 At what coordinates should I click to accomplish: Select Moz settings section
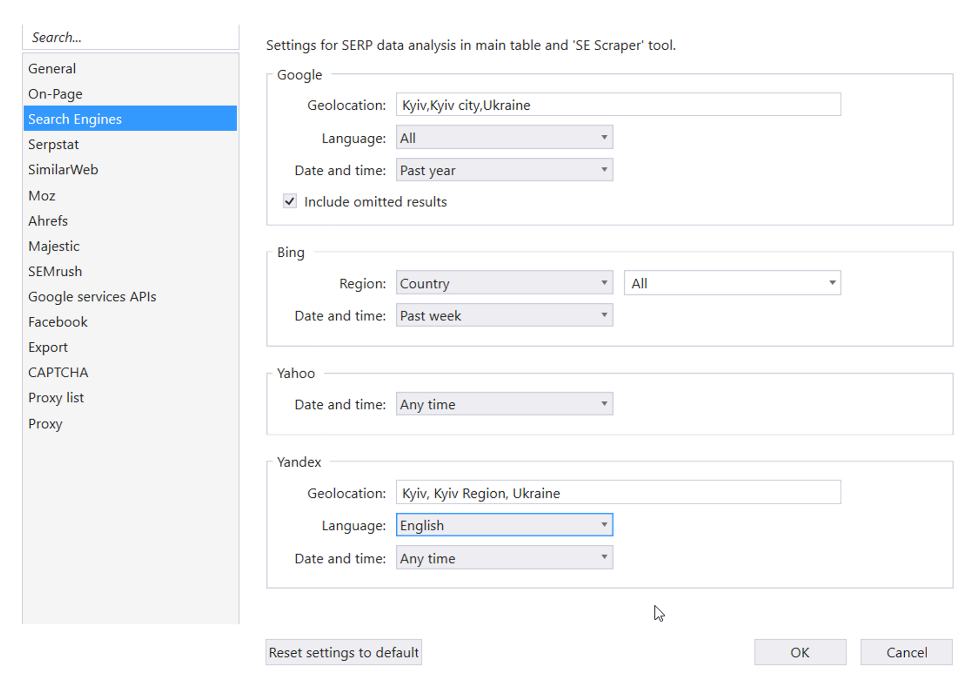click(x=130, y=195)
